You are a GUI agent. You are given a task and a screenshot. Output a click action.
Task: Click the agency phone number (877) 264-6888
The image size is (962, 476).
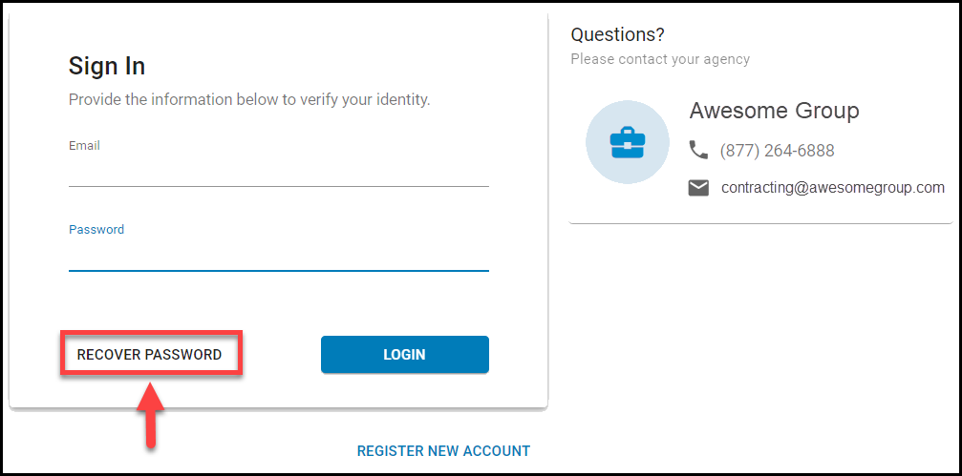click(778, 151)
